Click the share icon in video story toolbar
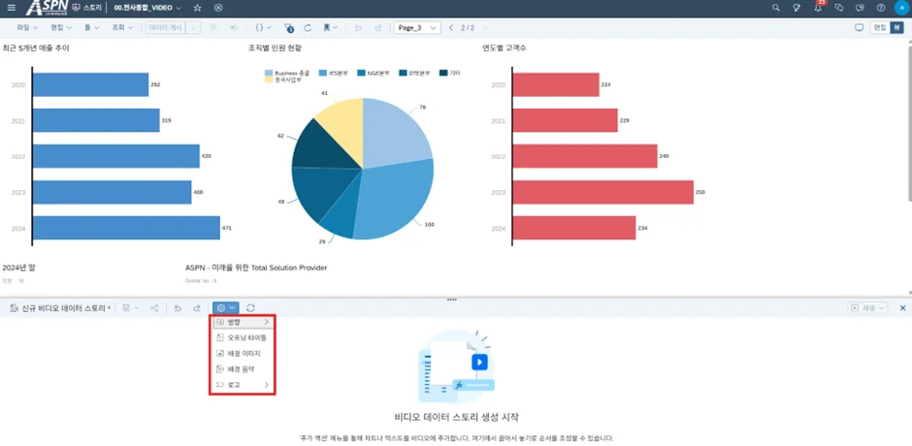This screenshot has width=912, height=446. [154, 308]
